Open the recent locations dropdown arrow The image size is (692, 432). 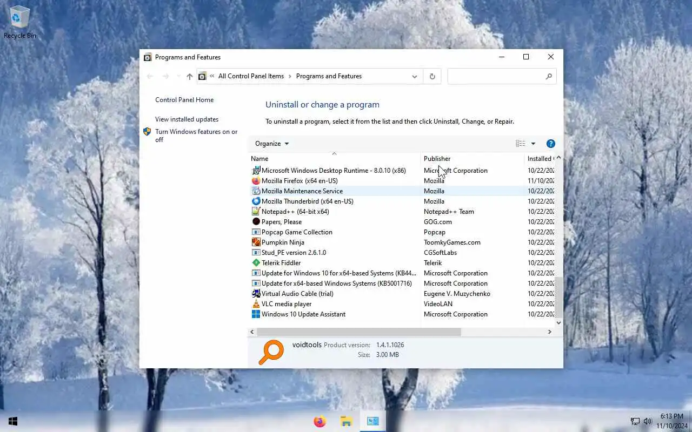click(x=178, y=77)
